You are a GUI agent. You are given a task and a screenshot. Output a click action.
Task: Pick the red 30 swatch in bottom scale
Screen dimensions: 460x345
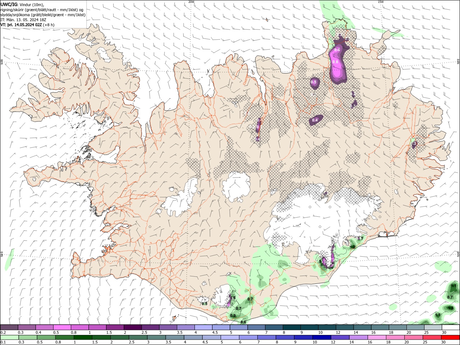click(x=450, y=337)
